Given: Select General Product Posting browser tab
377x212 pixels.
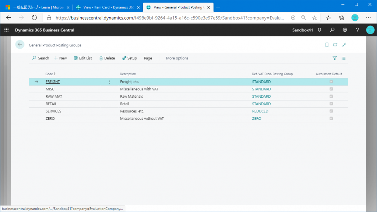Looking at the screenshot, I should coord(178,7).
